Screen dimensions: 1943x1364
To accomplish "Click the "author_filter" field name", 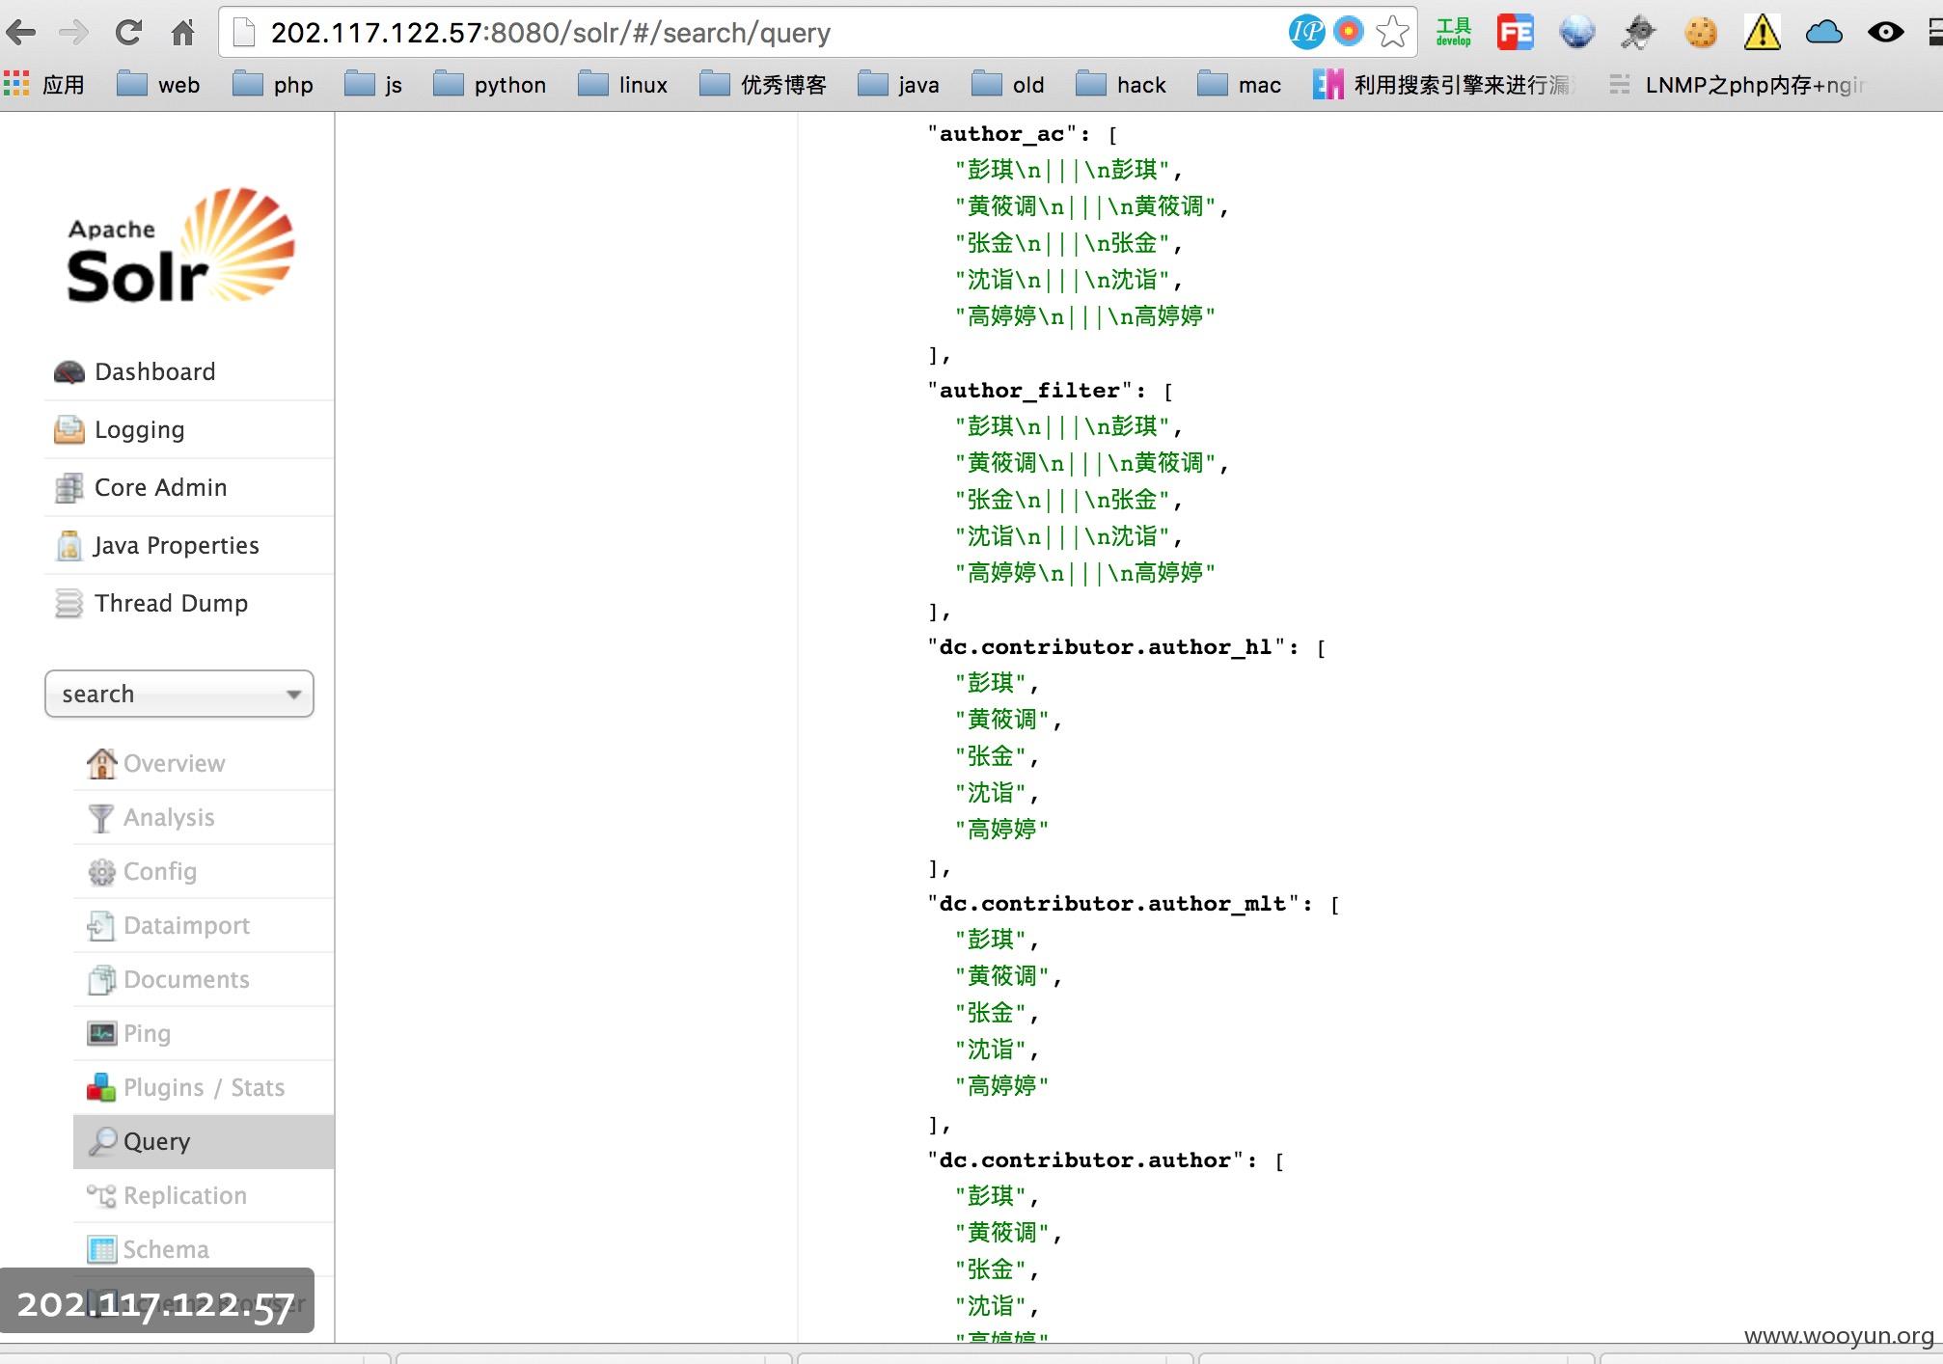I will (x=1029, y=391).
